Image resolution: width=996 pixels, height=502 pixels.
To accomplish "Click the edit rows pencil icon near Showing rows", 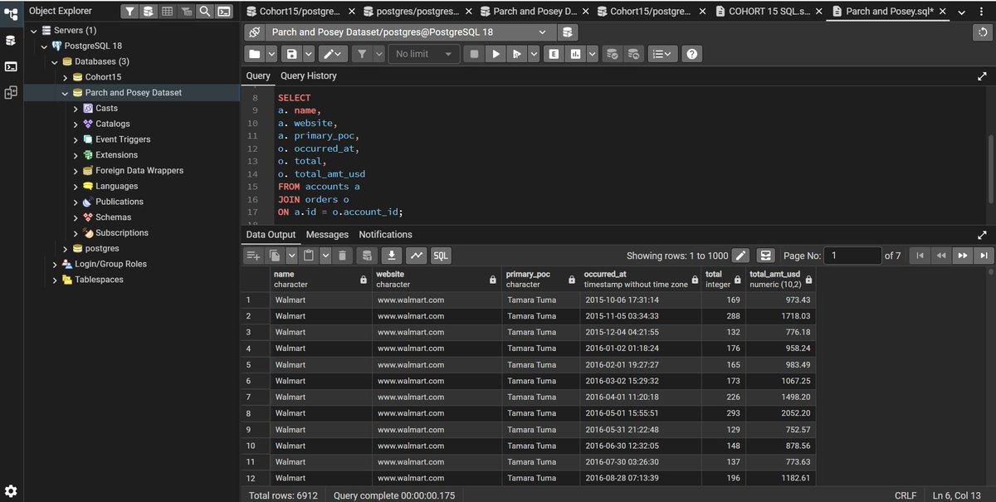I will tap(741, 256).
